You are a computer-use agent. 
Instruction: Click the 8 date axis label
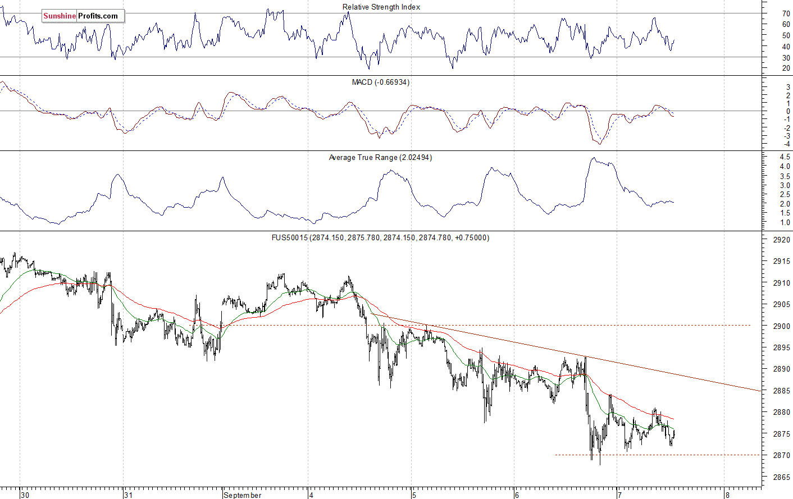(727, 495)
